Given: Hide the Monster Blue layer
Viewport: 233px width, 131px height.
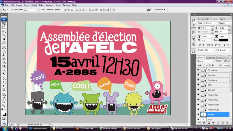Looking at the screenshot, I should [x=198, y=99].
